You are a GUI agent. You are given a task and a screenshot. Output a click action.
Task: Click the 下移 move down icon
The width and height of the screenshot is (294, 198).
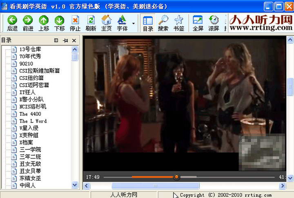pos(60,20)
